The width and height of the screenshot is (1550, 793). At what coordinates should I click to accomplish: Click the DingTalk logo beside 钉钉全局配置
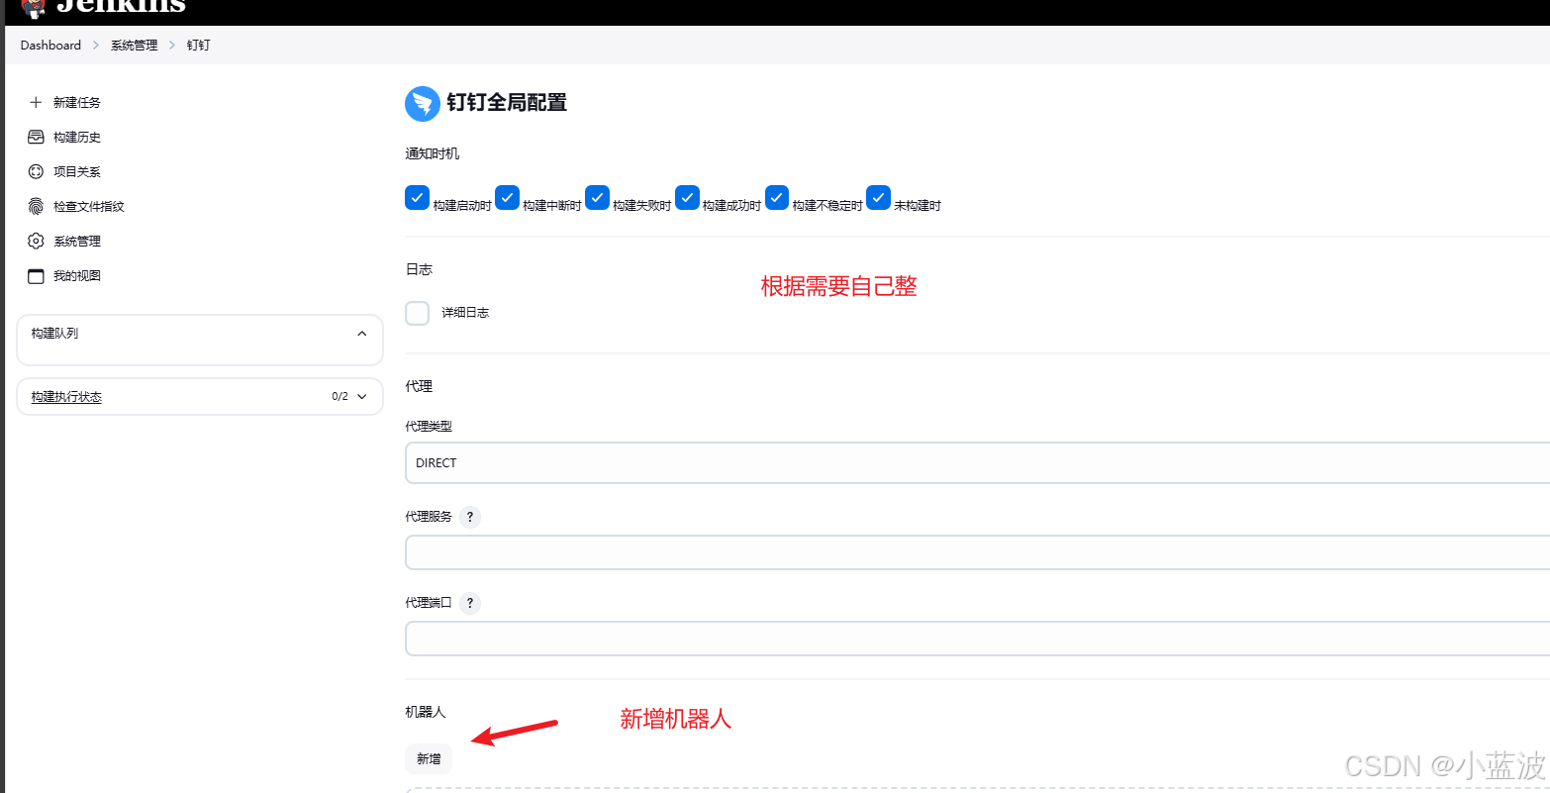point(423,103)
